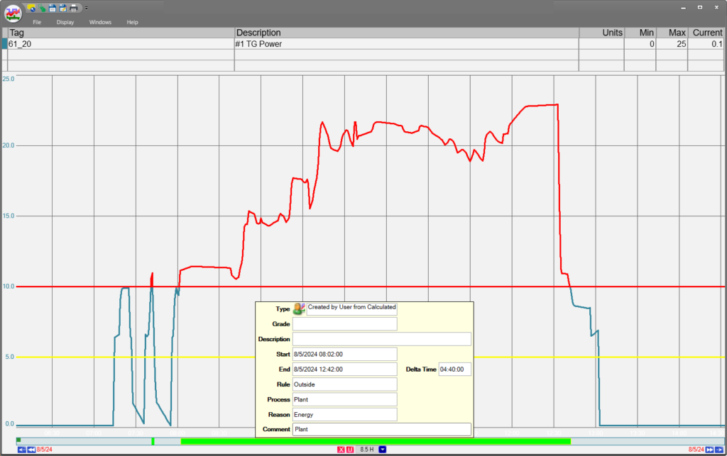Step forward in time with double-right arrow
Screen dimensions: 727x456
tap(709, 450)
